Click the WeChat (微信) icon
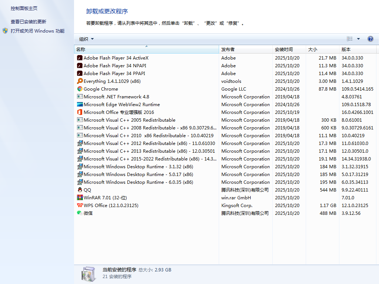The width and height of the screenshot is (379, 284). click(80, 213)
